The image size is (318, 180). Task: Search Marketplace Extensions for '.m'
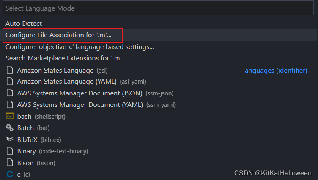(66, 58)
